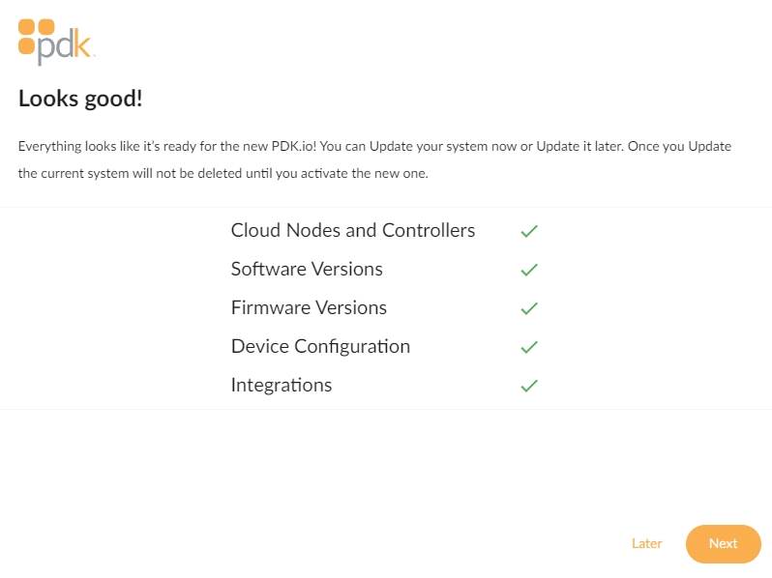Select the Integrations green checkmark
The height and width of the screenshot is (578, 772).
529,386
